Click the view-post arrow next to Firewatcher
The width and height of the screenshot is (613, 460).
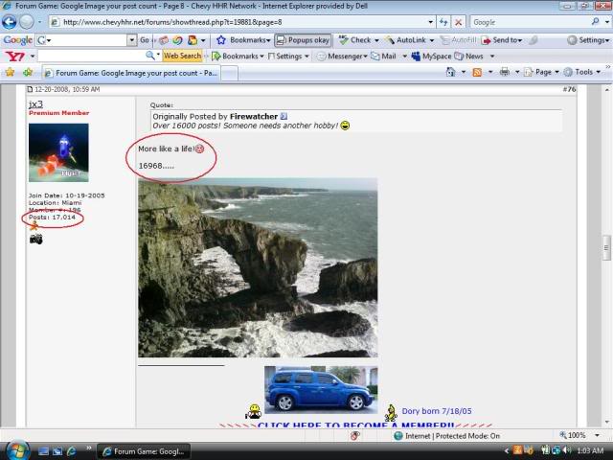click(x=284, y=116)
